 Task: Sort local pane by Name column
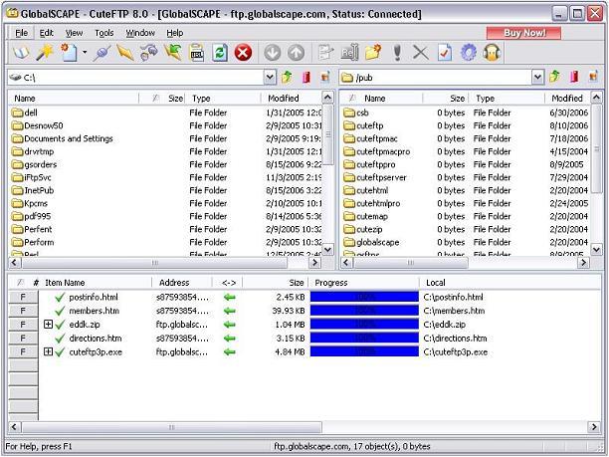click(74, 99)
